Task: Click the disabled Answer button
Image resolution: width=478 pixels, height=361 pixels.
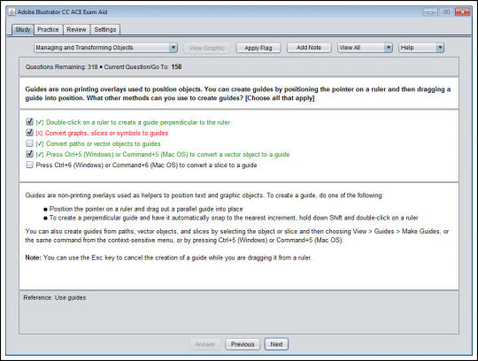Action: coord(204,344)
